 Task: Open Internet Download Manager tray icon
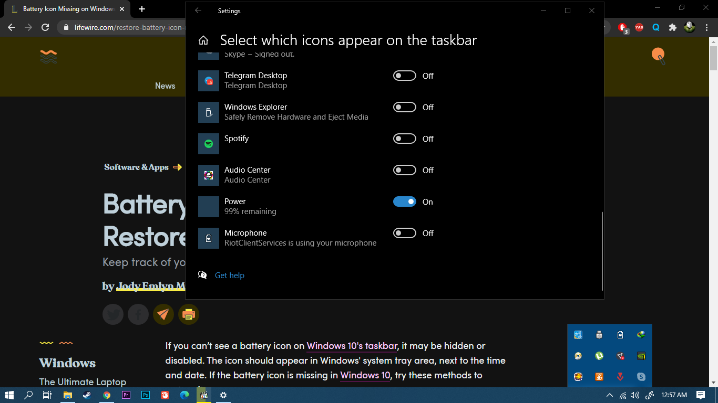(x=641, y=335)
